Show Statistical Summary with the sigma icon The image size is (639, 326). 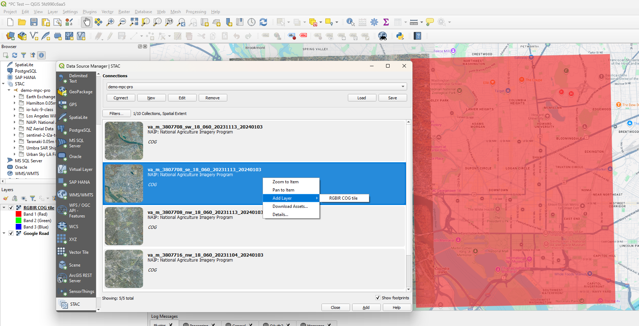[386, 22]
